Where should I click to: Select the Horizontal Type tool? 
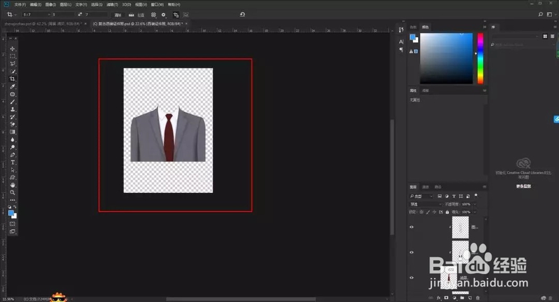[x=12, y=162]
